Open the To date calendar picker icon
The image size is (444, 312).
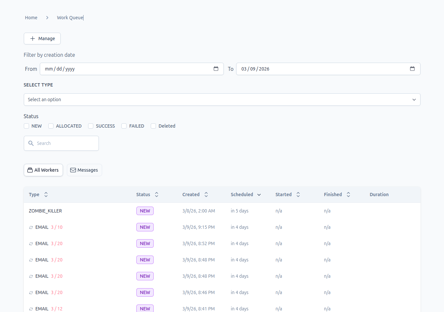click(412, 69)
